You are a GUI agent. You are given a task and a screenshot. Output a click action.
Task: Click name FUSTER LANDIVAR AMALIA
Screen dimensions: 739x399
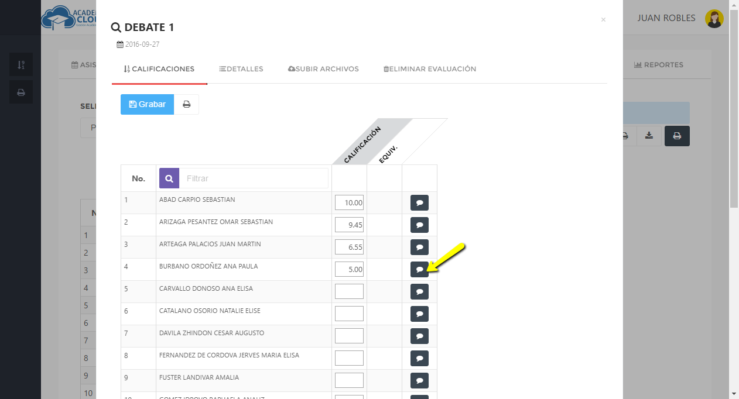(x=199, y=377)
